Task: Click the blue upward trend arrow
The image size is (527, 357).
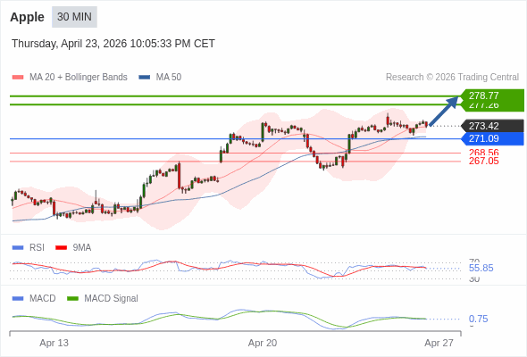Action: [x=444, y=112]
